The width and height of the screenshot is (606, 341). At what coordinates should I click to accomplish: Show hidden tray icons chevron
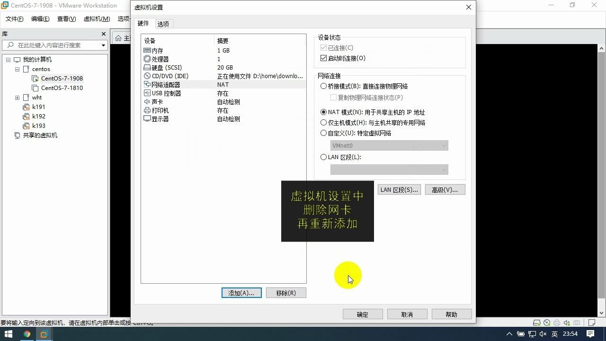click(x=509, y=334)
